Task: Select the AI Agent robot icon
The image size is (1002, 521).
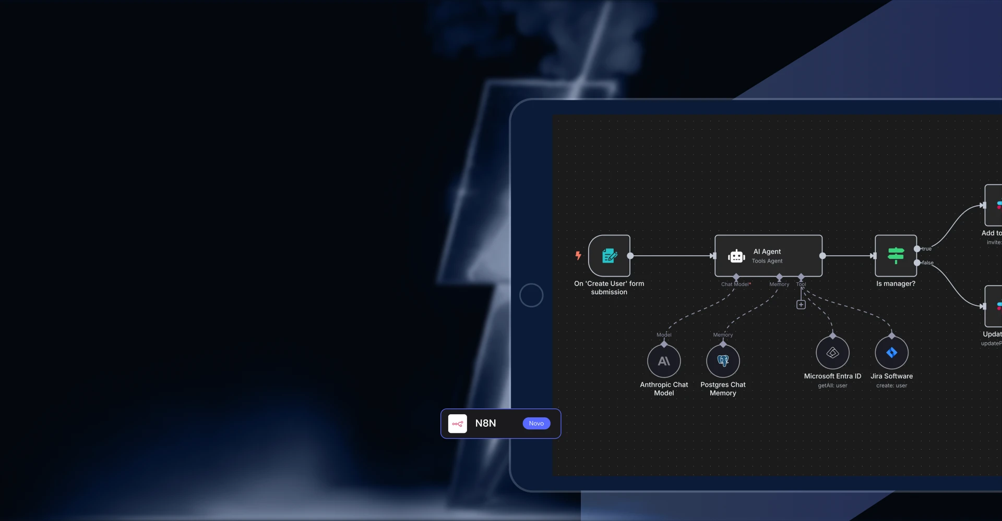Action: (736, 256)
